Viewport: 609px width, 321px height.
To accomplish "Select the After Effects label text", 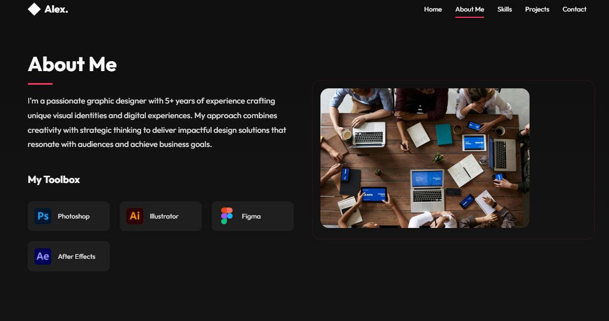I will coord(76,257).
